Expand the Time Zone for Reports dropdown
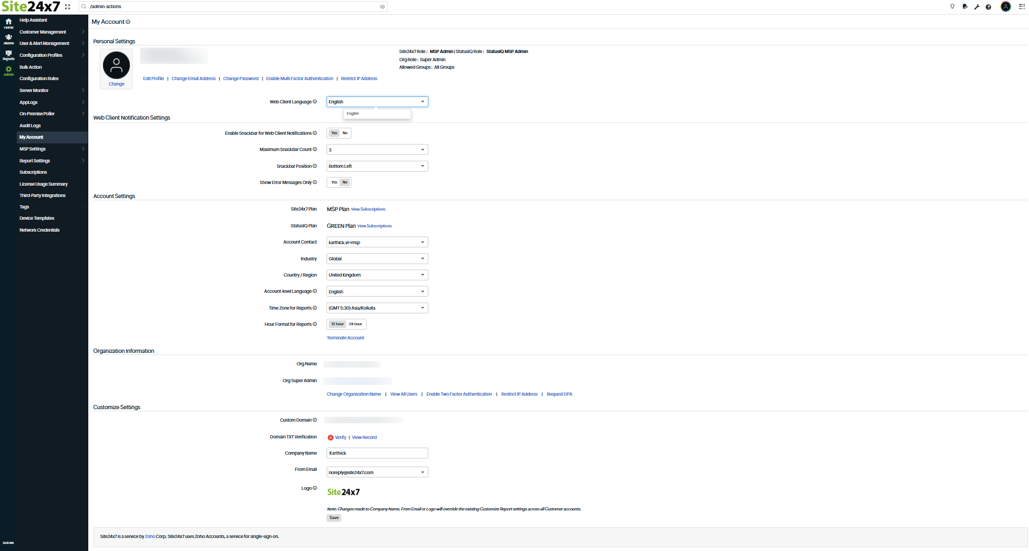Image resolution: width=1029 pixels, height=551 pixels. pyautogui.click(x=377, y=308)
